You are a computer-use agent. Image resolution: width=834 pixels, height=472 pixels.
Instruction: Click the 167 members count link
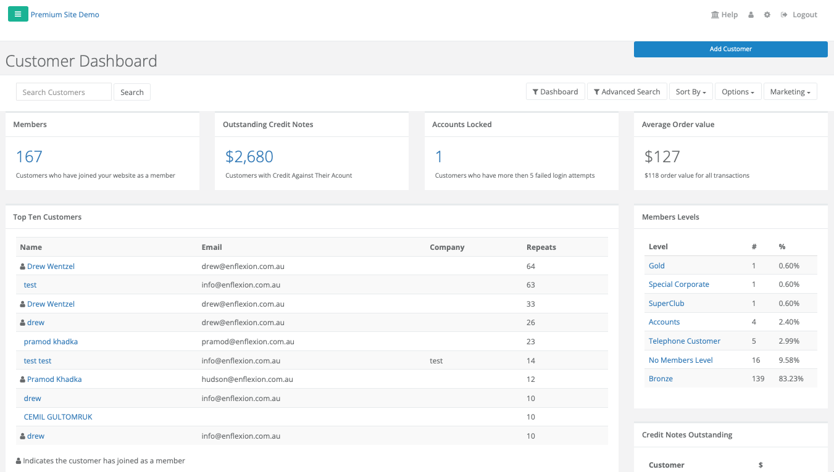(x=29, y=157)
